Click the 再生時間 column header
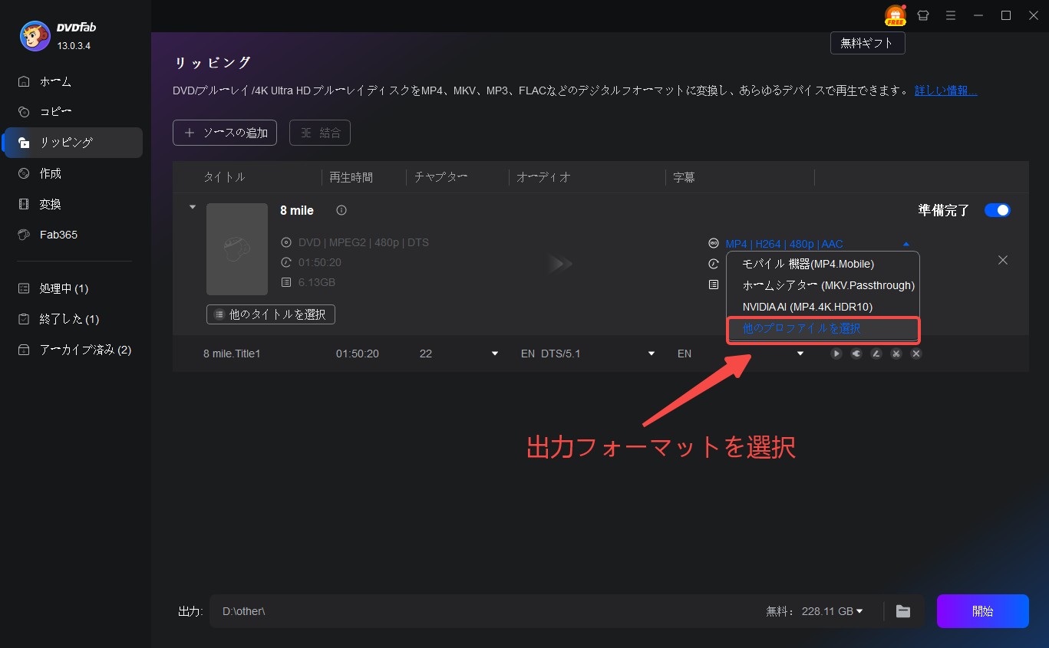 [351, 177]
